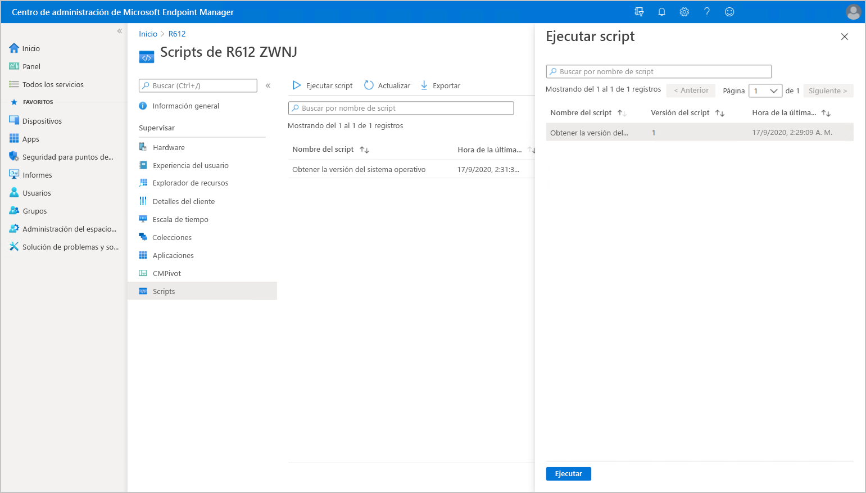Click the 17/9/2020, 2:31:3... timestamp cell
The image size is (866, 493).
tap(488, 169)
